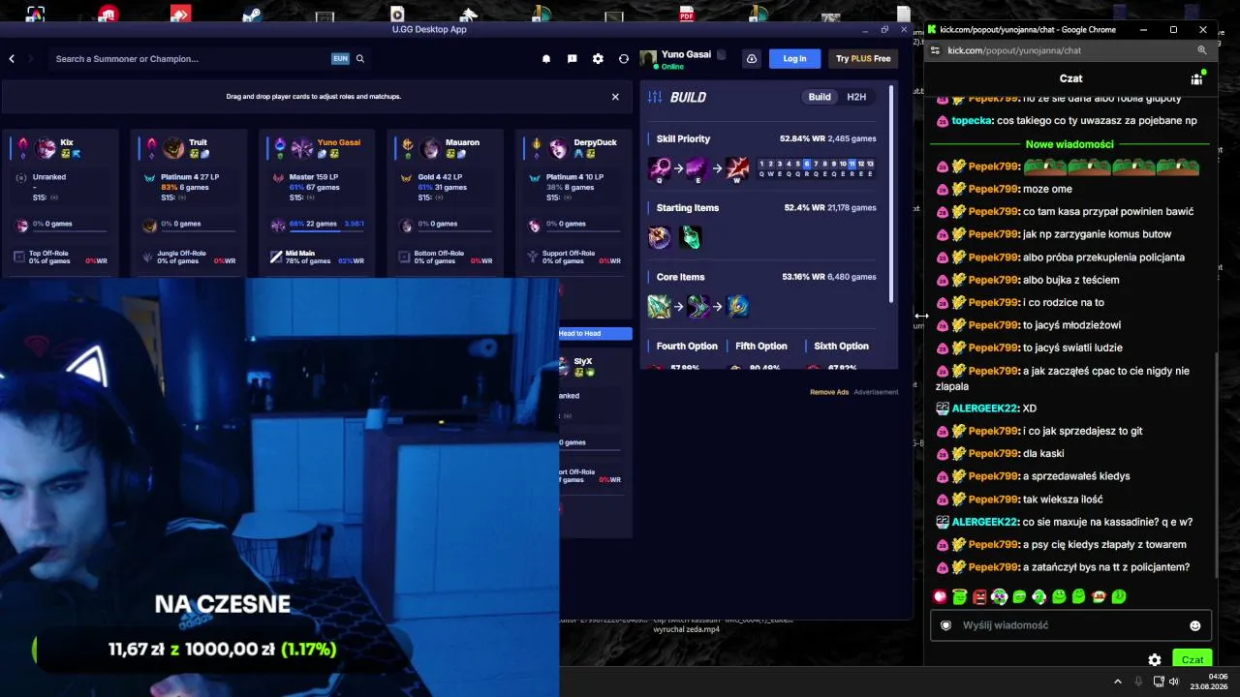Click the Nowe wiadomości divider label
Image resolution: width=1240 pixels, height=697 pixels.
[x=1069, y=144]
